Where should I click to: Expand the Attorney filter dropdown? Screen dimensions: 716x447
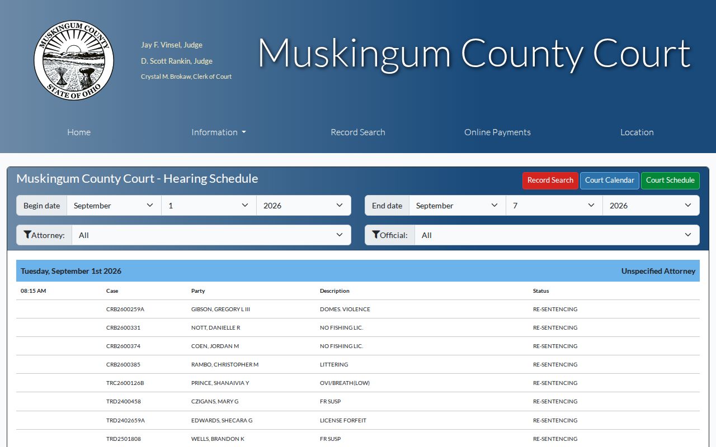coord(211,235)
